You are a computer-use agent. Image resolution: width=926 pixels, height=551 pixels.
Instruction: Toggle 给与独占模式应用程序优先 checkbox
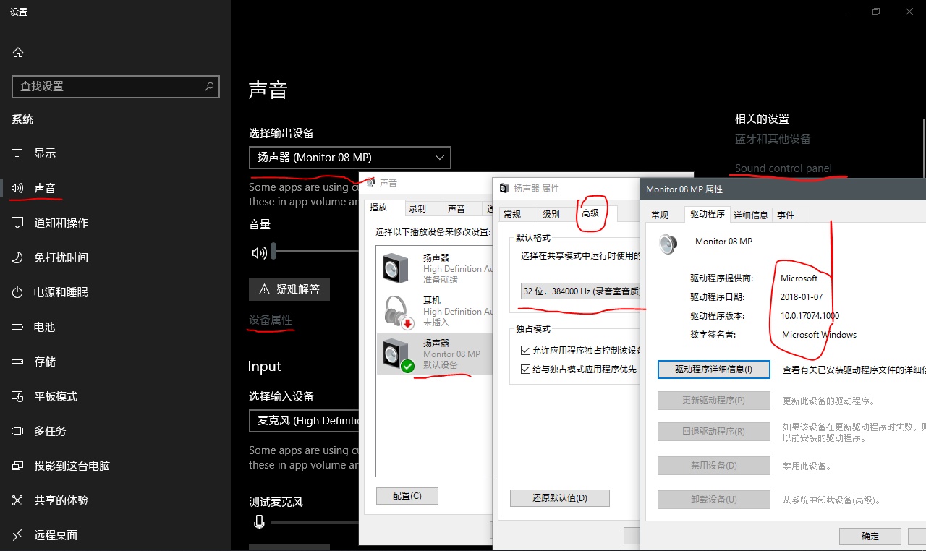pyautogui.click(x=526, y=369)
